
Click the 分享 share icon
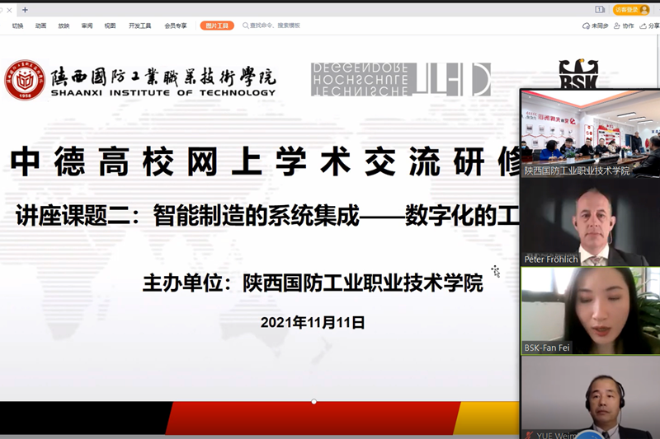pyautogui.click(x=650, y=26)
